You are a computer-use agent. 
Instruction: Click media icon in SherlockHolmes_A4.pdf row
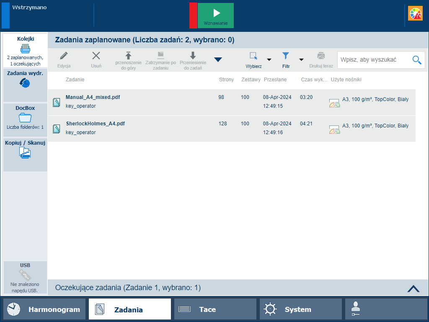click(x=334, y=130)
